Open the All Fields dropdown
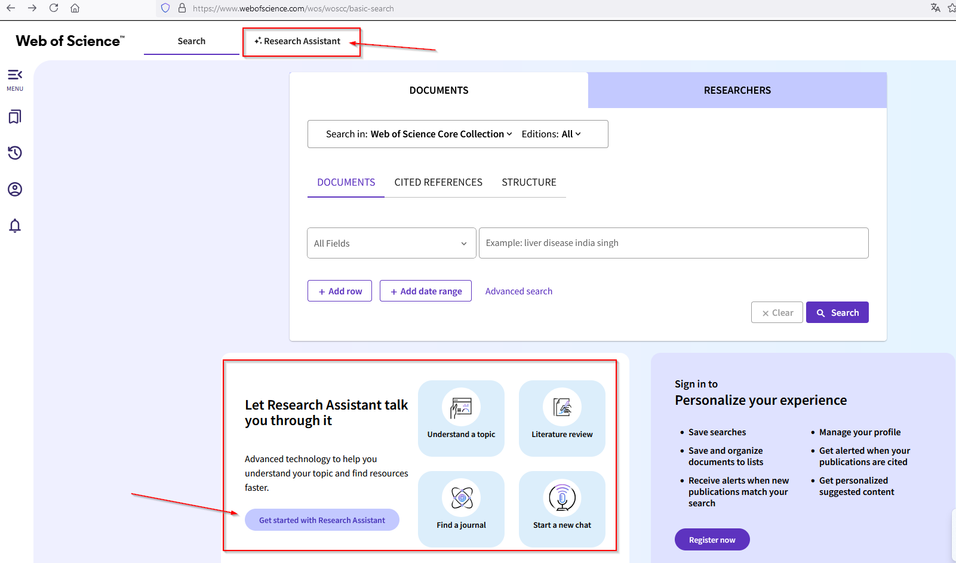Screen dimensions: 956x563 (x=391, y=243)
